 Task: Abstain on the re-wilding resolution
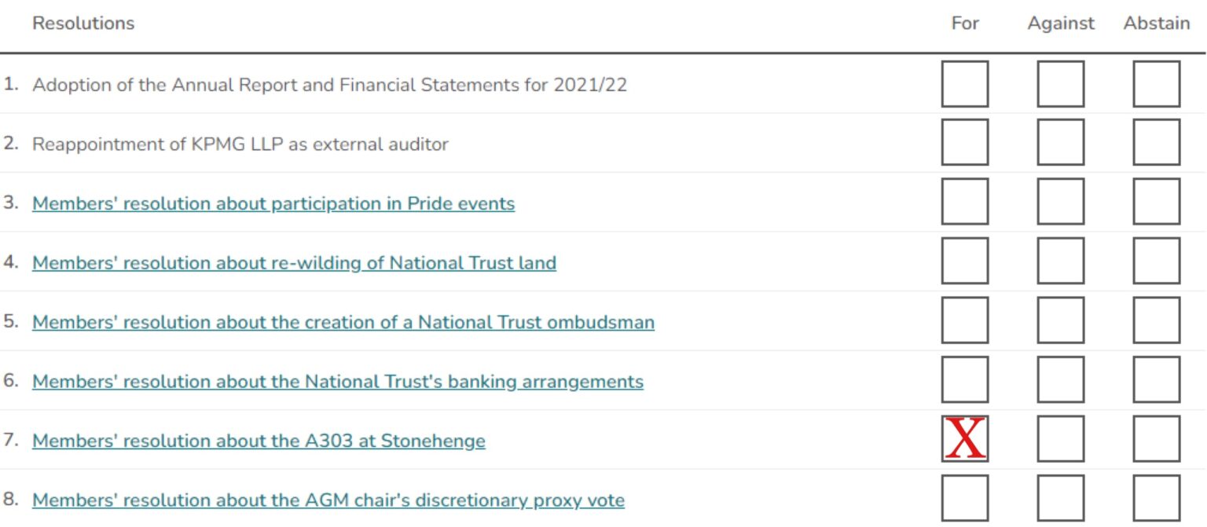coord(1156,262)
